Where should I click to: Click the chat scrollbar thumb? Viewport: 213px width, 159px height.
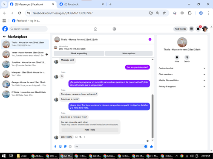pyautogui.click(x=153, y=116)
